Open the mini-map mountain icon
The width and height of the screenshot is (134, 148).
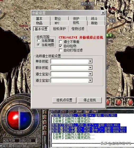pos(55,112)
